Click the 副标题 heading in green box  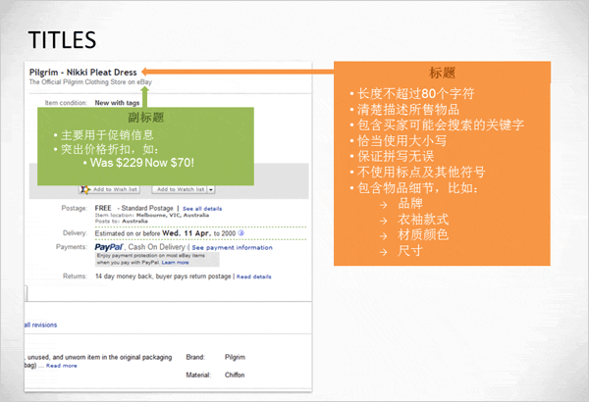coord(145,117)
